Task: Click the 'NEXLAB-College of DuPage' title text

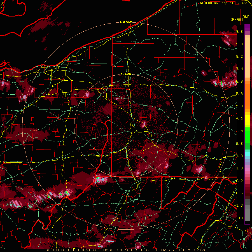Action: (224, 3)
